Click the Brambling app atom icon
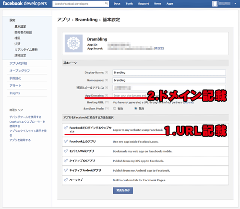Viewport: 240px width, 209px height. (x=73, y=44)
